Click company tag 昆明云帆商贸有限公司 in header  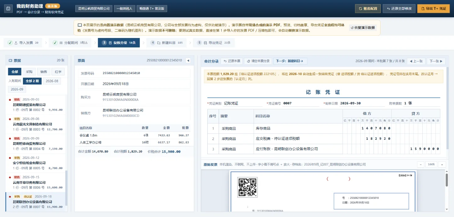click(x=94, y=8)
